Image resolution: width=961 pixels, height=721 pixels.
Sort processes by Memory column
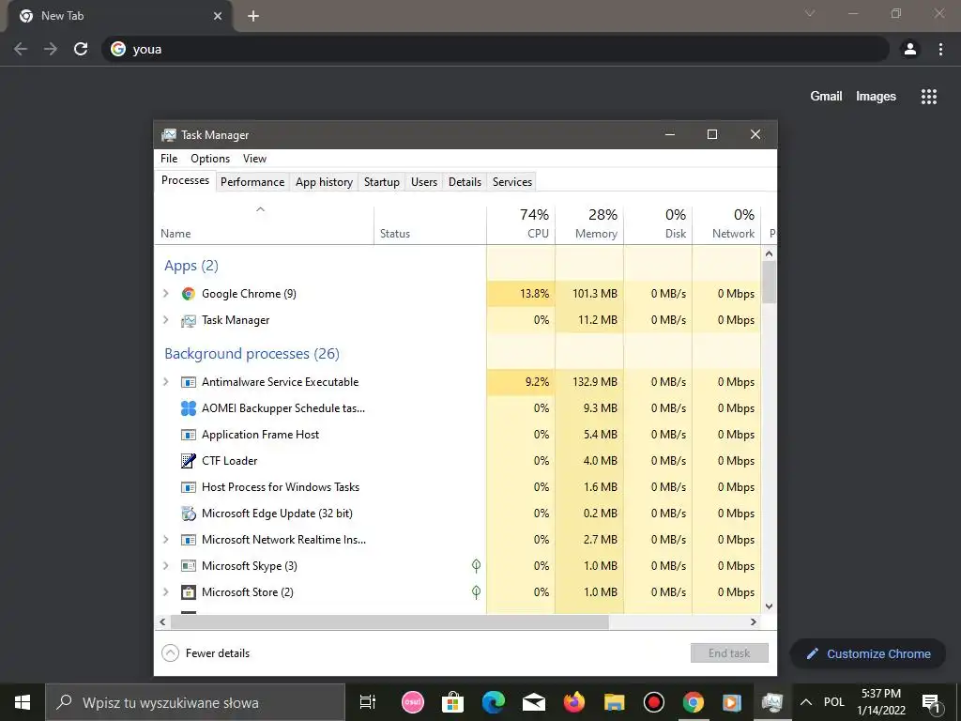click(x=589, y=223)
